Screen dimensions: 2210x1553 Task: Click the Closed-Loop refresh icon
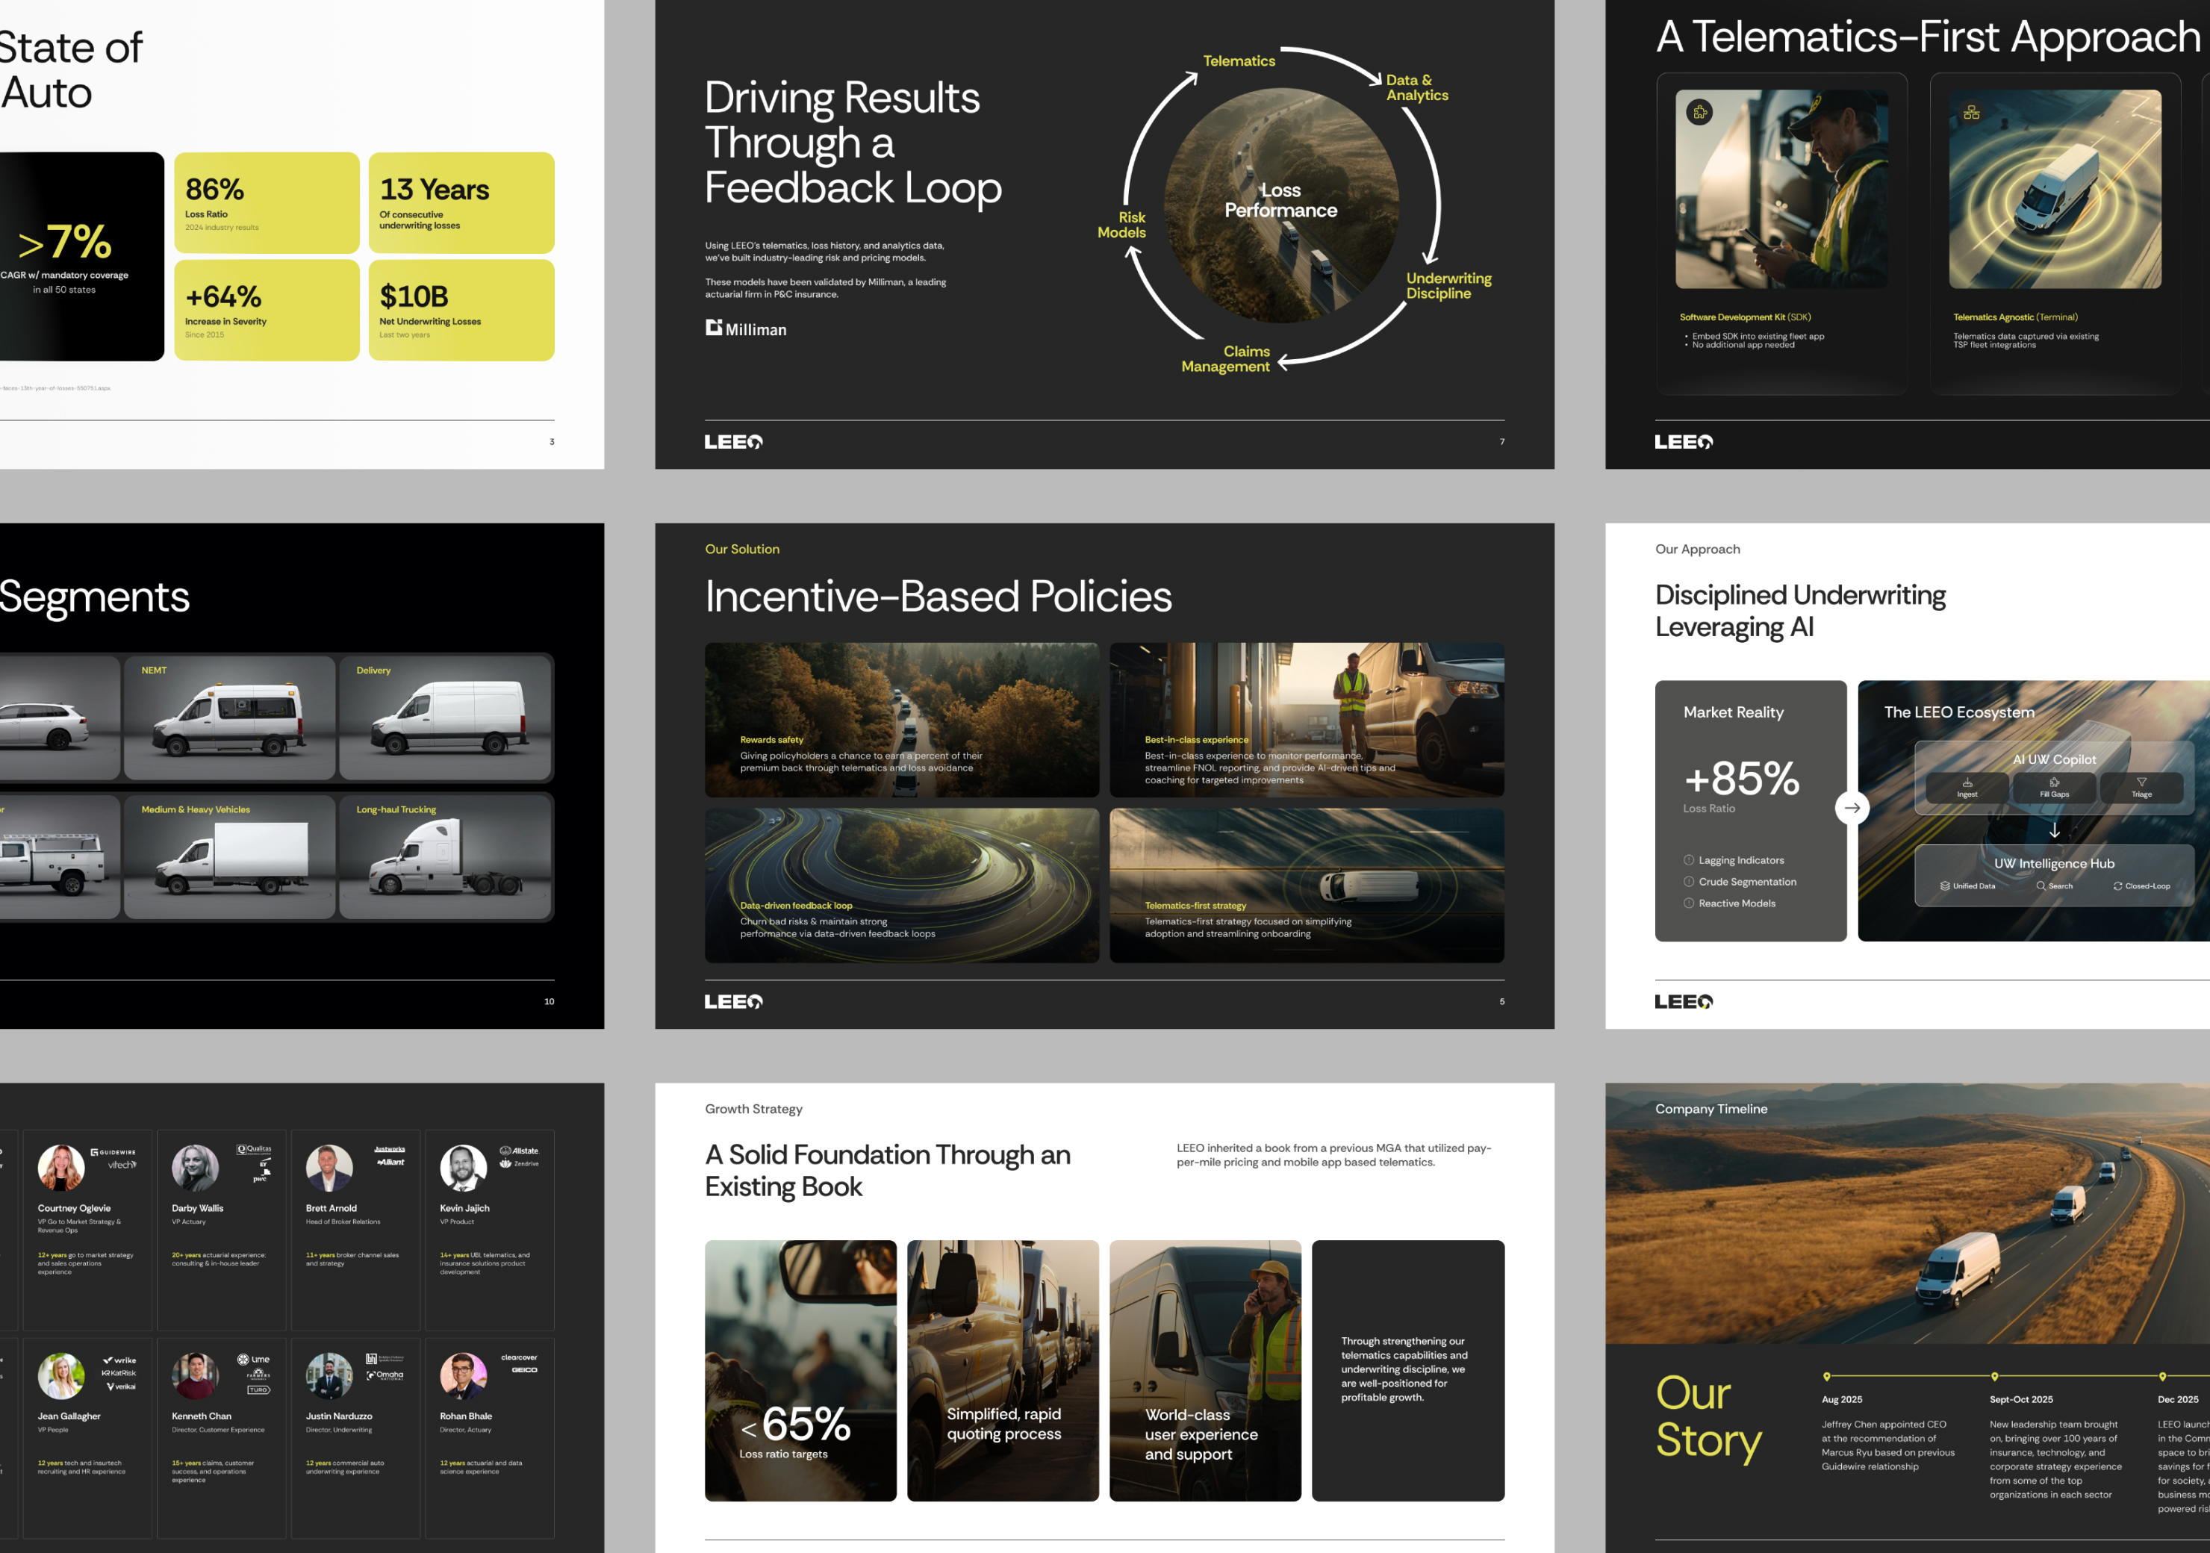[2117, 886]
